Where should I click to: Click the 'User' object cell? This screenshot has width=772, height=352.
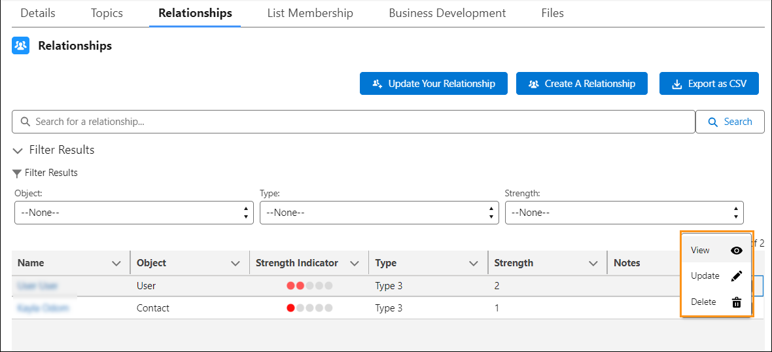147,285
